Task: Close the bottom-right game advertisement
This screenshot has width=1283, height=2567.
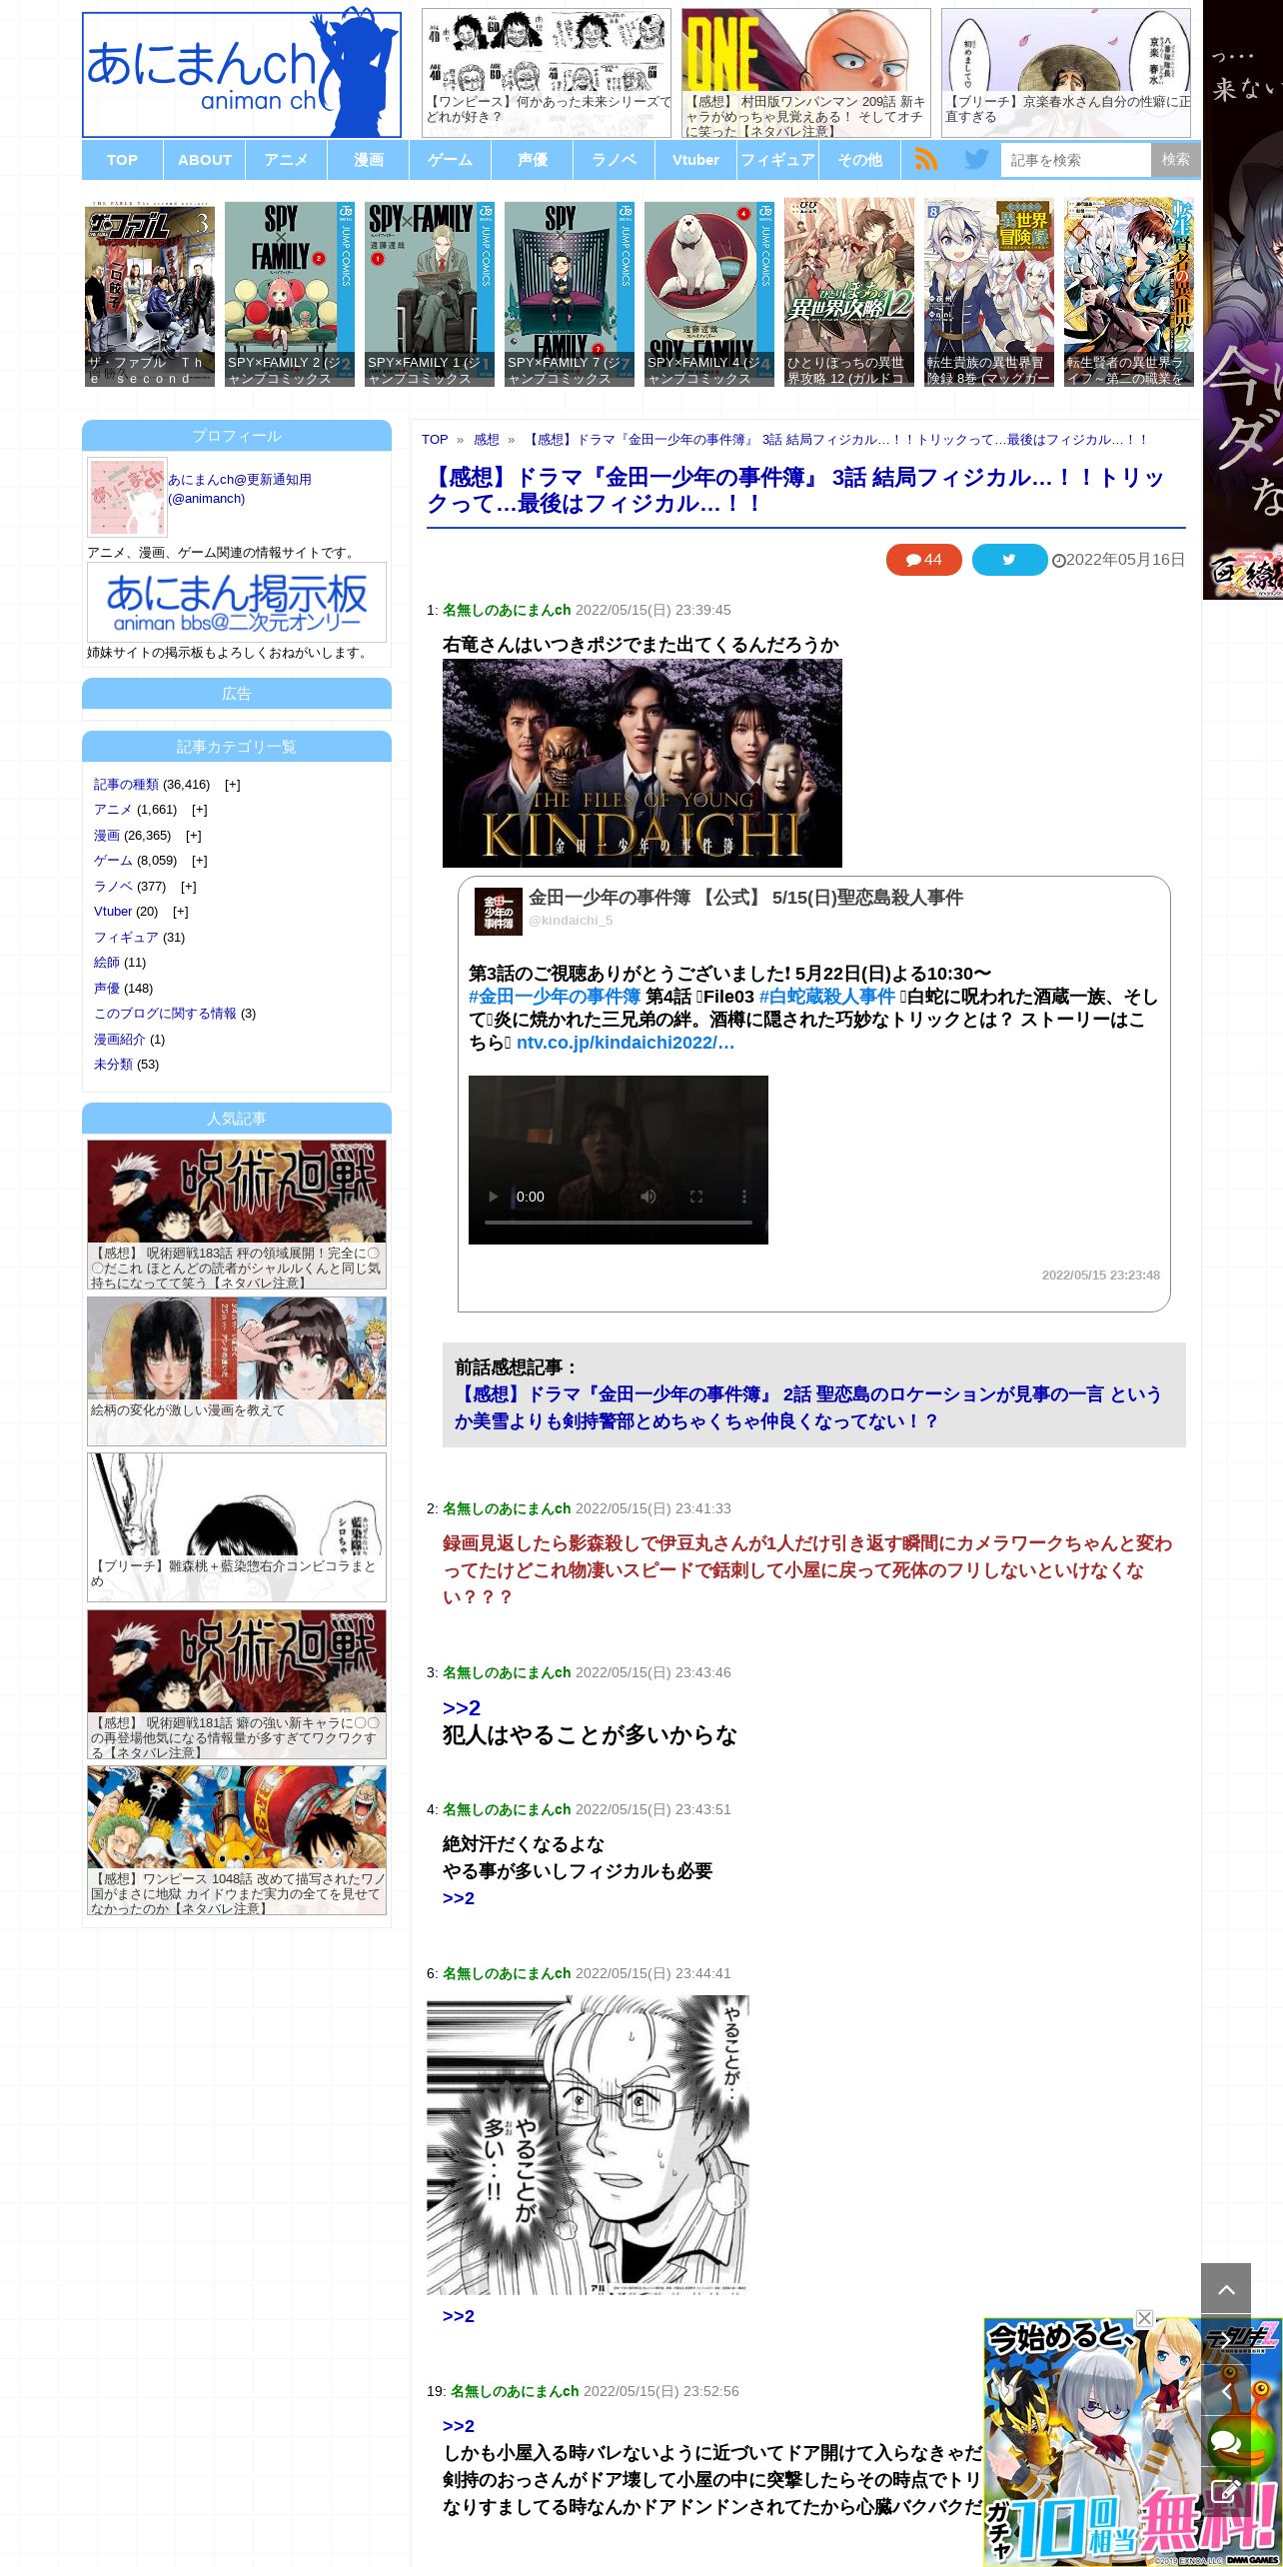Action: click(1145, 2318)
